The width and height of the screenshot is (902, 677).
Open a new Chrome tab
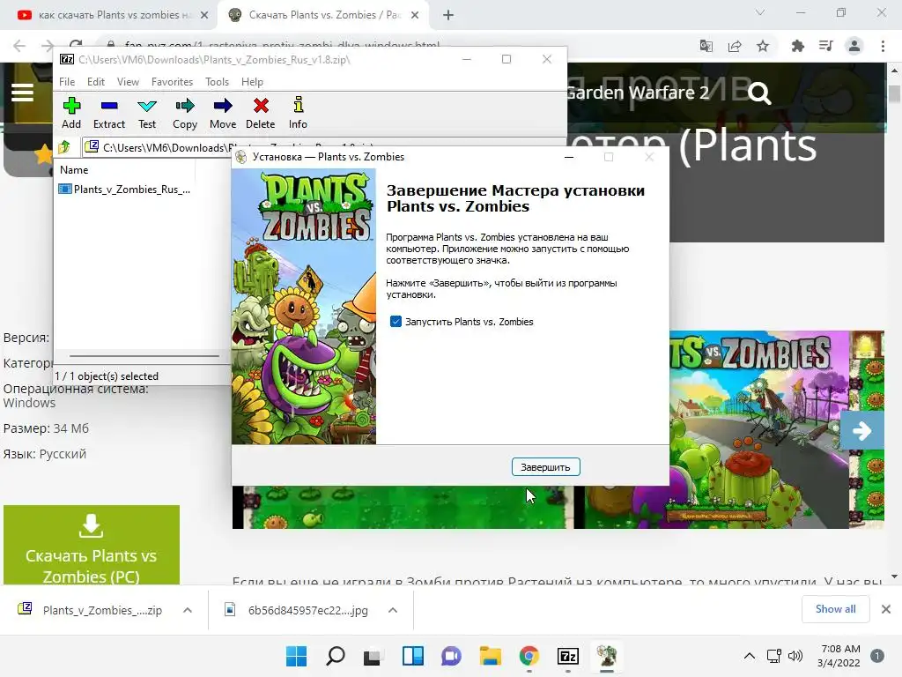tap(448, 15)
